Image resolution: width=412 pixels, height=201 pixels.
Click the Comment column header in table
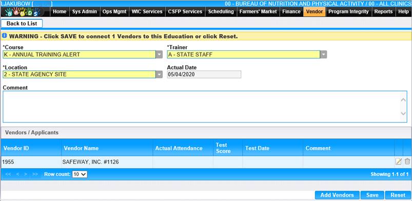(x=349, y=148)
